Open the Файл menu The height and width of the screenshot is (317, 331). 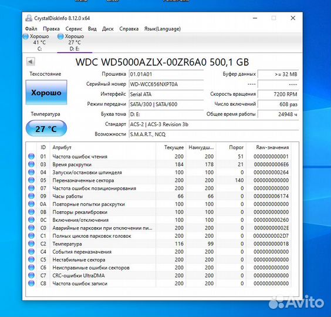[31, 29]
